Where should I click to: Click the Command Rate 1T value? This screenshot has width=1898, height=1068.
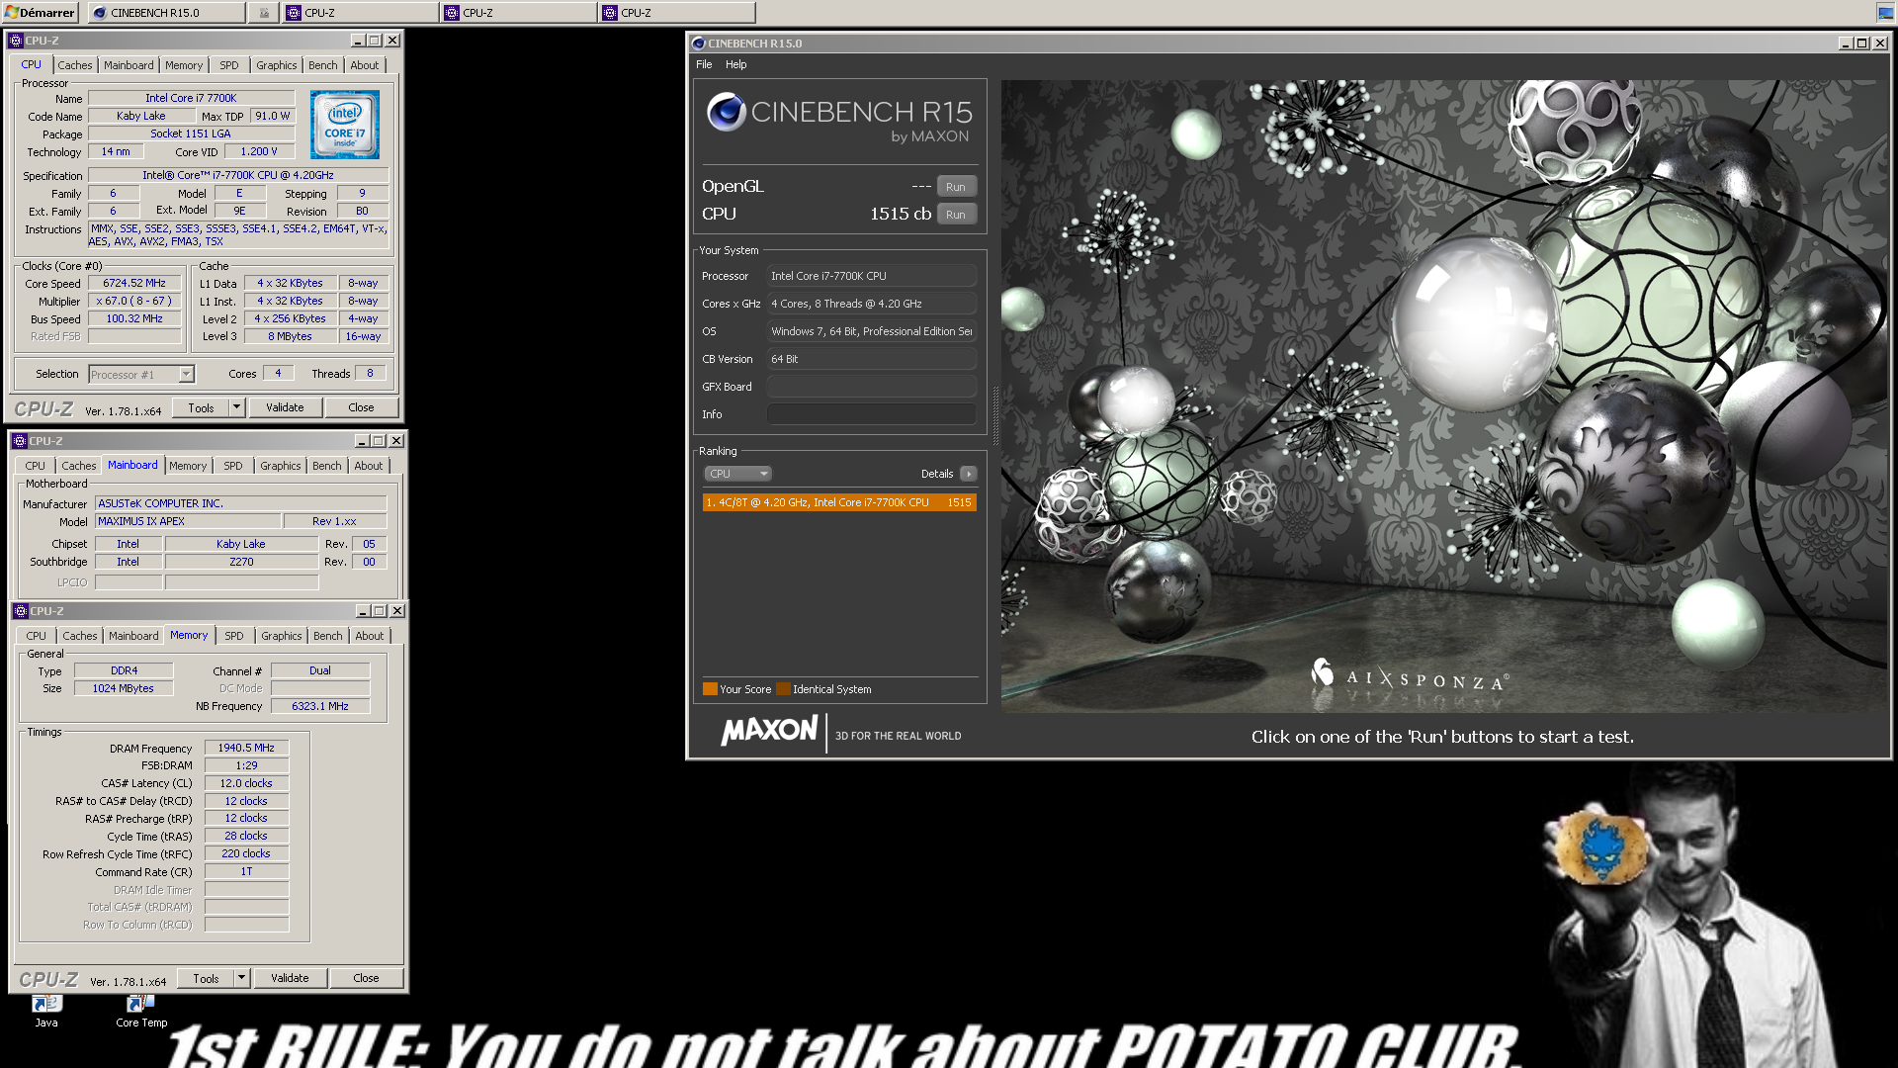[246, 872]
